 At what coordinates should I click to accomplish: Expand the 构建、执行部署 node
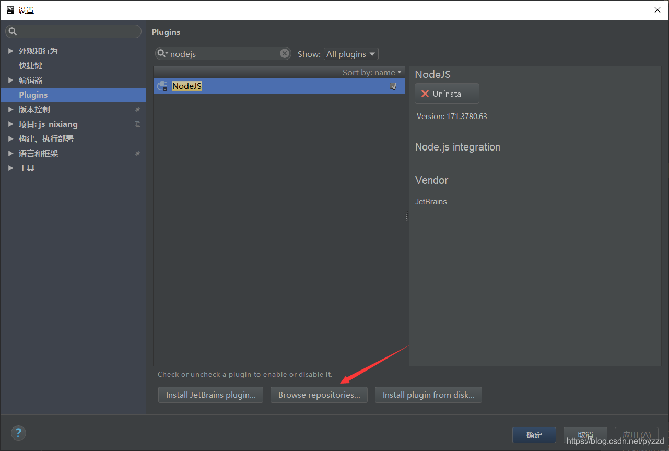(x=11, y=139)
